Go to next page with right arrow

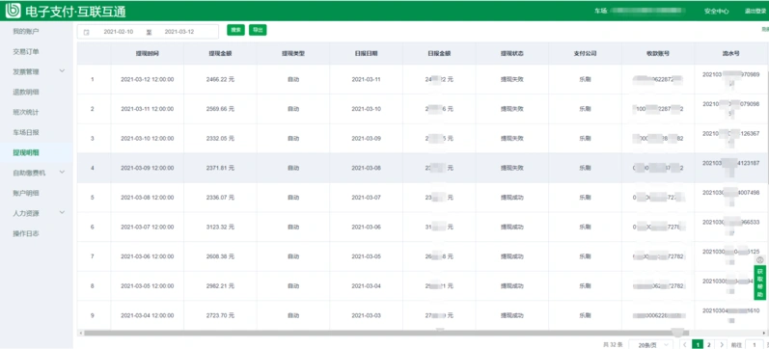pyautogui.click(x=721, y=345)
